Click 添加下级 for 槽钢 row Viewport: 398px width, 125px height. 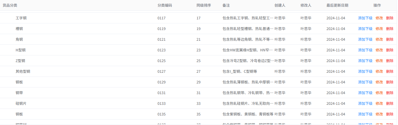click(x=365, y=29)
